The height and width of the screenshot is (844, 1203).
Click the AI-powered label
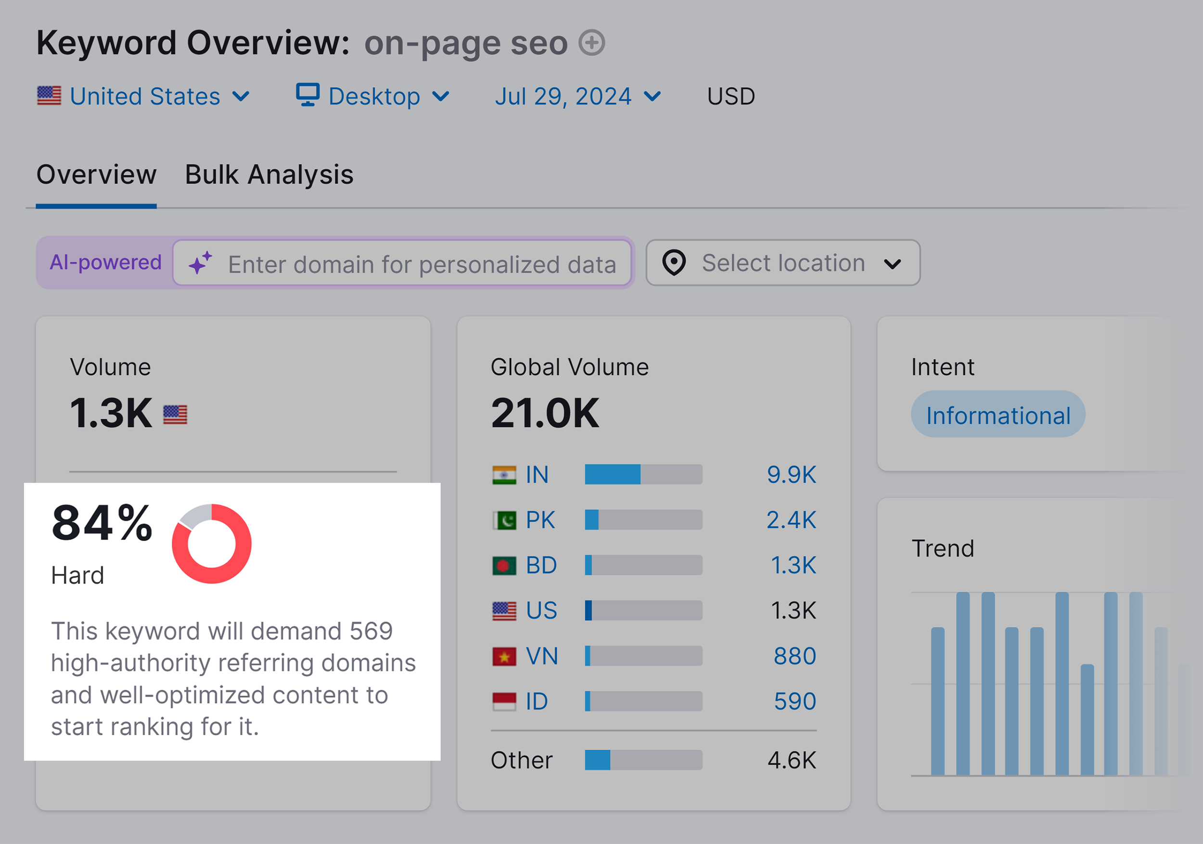[105, 262]
